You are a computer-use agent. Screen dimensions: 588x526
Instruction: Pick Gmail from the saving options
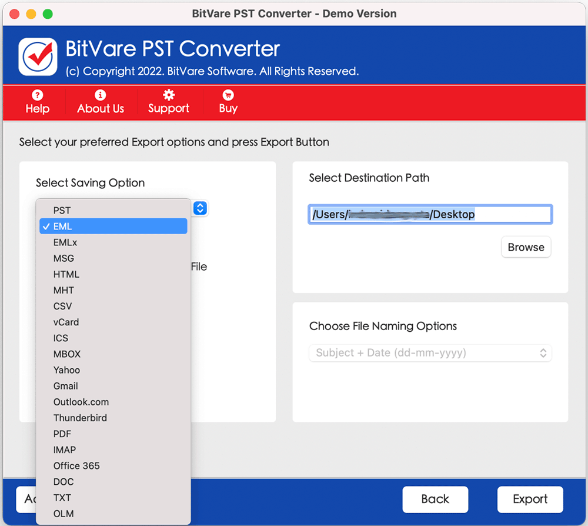(66, 386)
